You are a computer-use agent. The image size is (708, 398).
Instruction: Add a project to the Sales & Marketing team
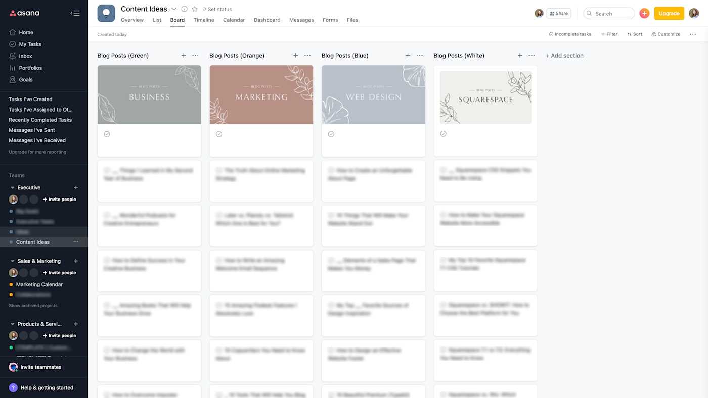(76, 261)
